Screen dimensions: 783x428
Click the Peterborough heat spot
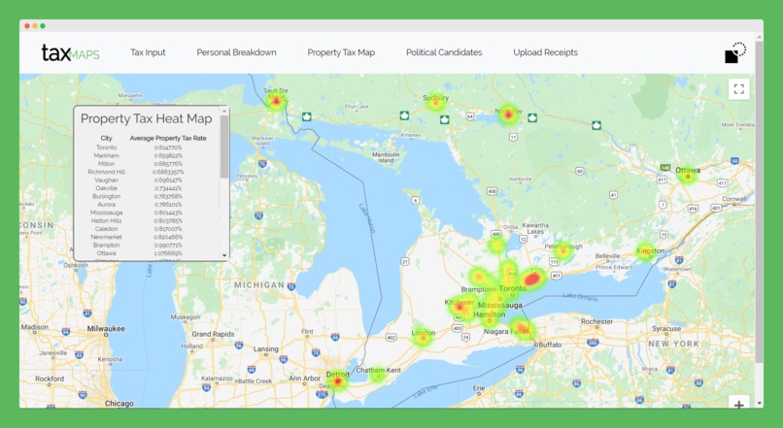click(x=563, y=251)
